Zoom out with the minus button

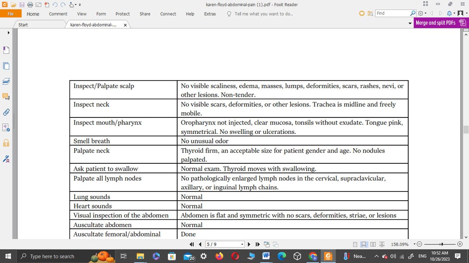point(419,244)
